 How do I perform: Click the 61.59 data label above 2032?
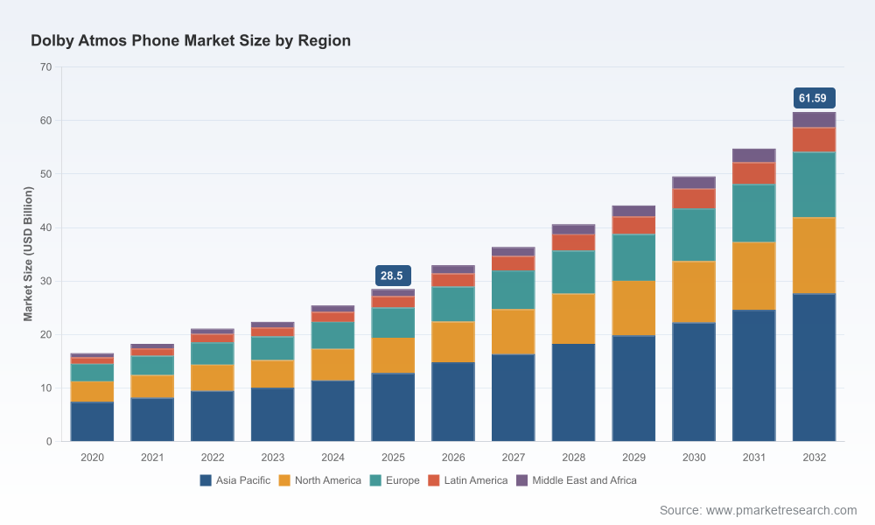[x=814, y=98]
